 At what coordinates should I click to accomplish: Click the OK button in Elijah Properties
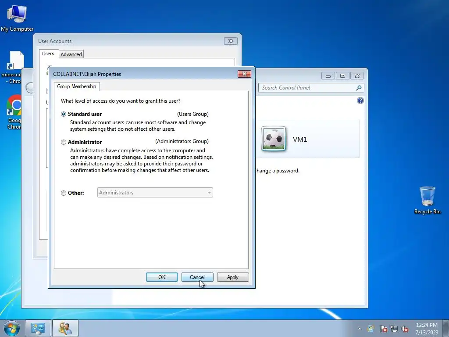point(162,277)
